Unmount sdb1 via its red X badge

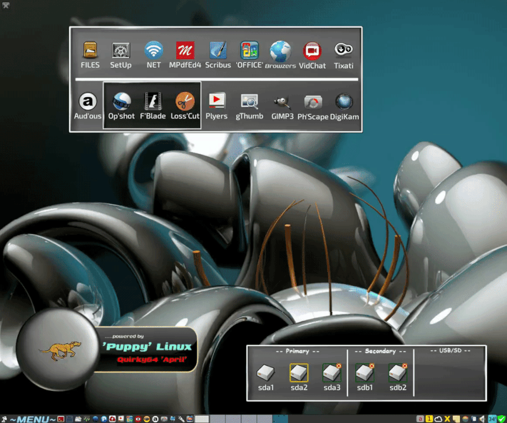click(x=372, y=366)
